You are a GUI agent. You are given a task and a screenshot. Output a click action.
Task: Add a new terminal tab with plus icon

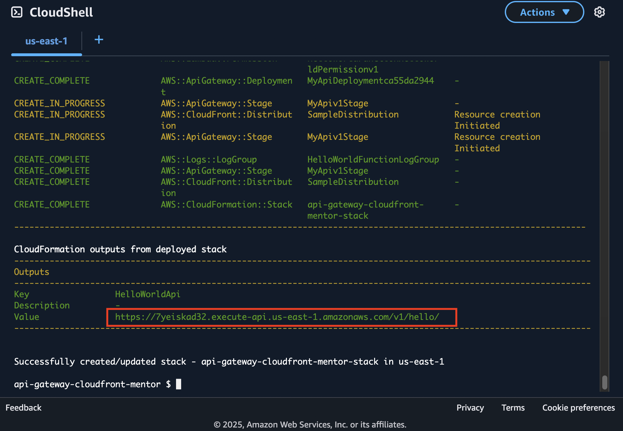coord(99,40)
